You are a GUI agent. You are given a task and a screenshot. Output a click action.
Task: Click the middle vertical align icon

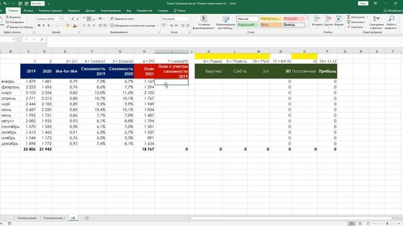pos(89,19)
